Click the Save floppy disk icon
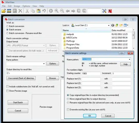The height and width of the screenshot is (123, 139). pyautogui.click(x=15, y=11)
